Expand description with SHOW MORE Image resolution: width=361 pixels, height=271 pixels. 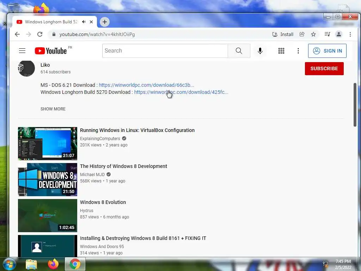(53, 109)
